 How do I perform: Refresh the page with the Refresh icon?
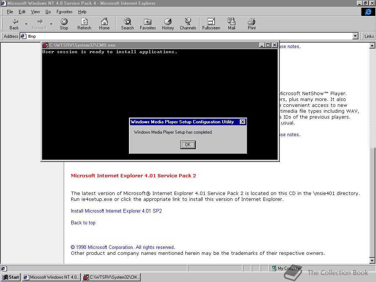point(84,22)
